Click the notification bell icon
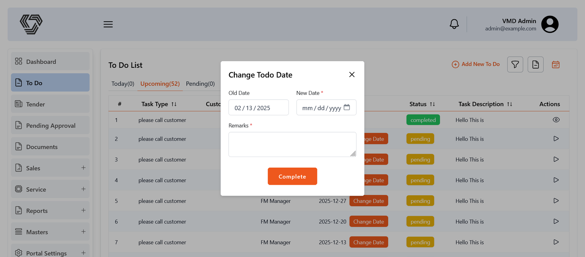This screenshot has height=257, width=585. point(454,24)
